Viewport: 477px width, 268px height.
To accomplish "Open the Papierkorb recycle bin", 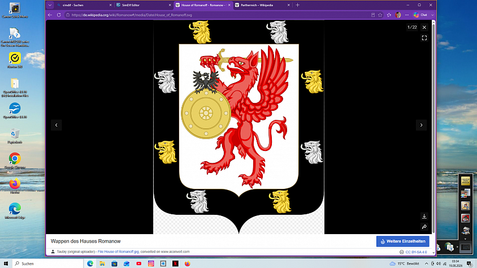I will click(x=15, y=136).
